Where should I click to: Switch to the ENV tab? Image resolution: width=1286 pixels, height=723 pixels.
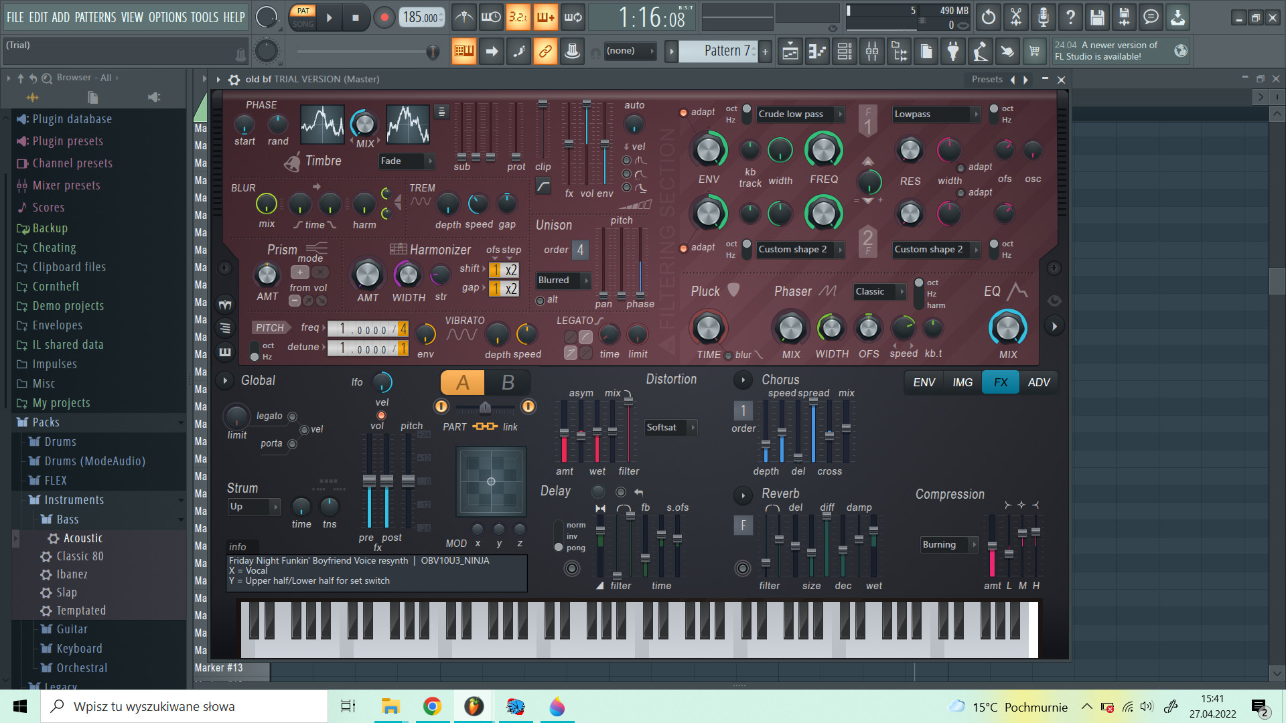(x=924, y=382)
